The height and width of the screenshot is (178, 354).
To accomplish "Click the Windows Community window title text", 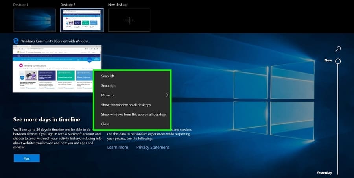I will [x=56, y=41].
